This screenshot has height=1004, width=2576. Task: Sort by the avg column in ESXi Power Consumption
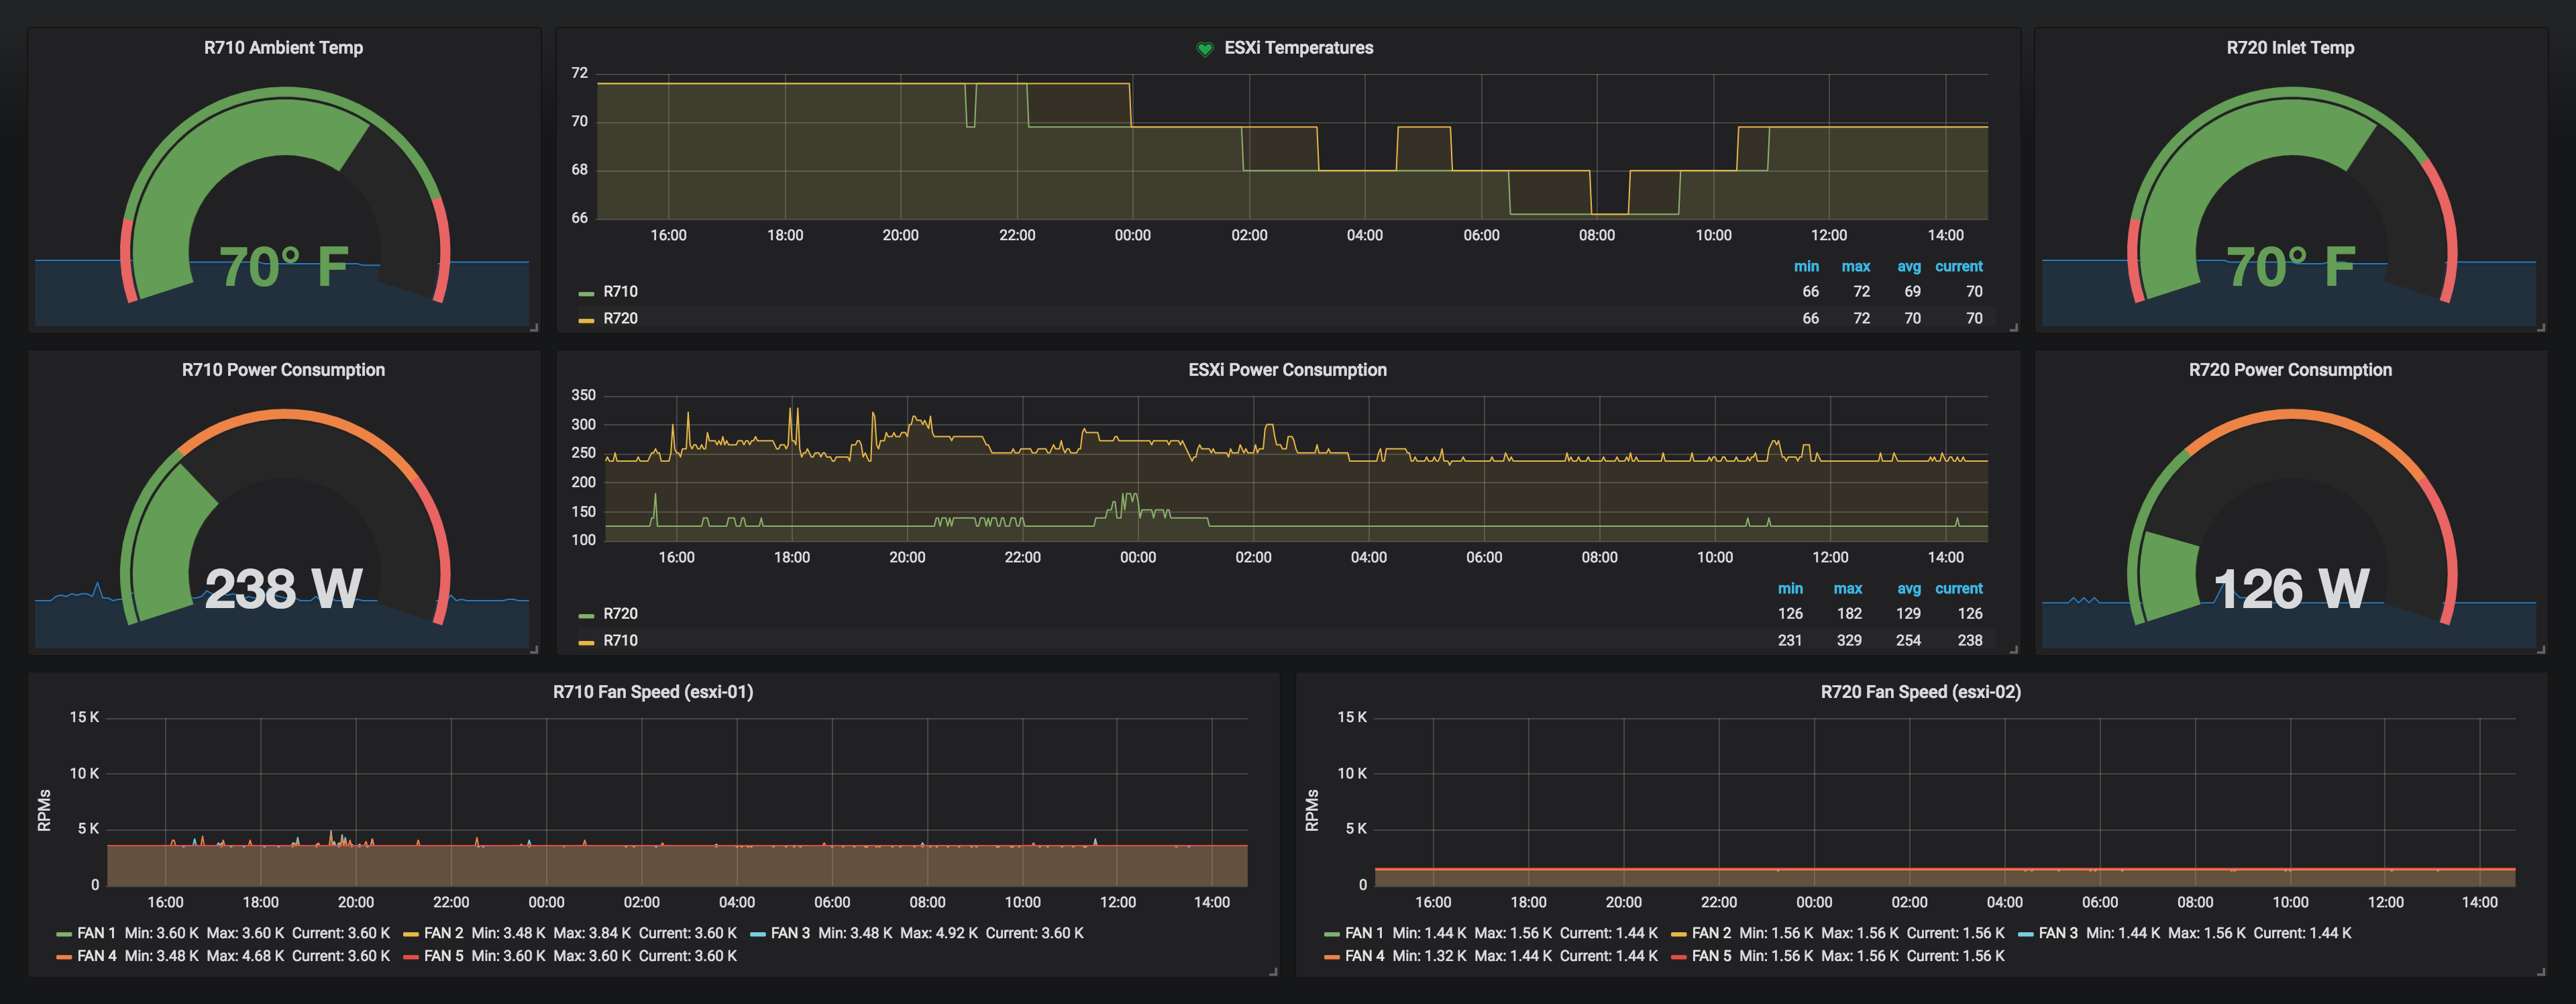(1908, 588)
